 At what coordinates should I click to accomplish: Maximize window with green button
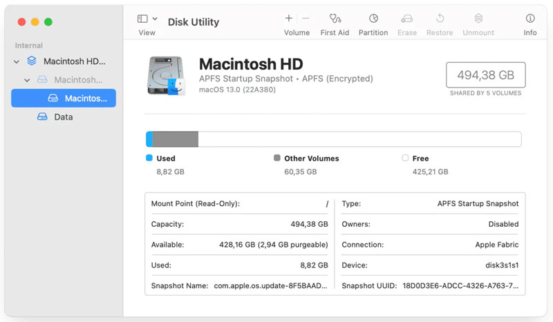[48, 22]
